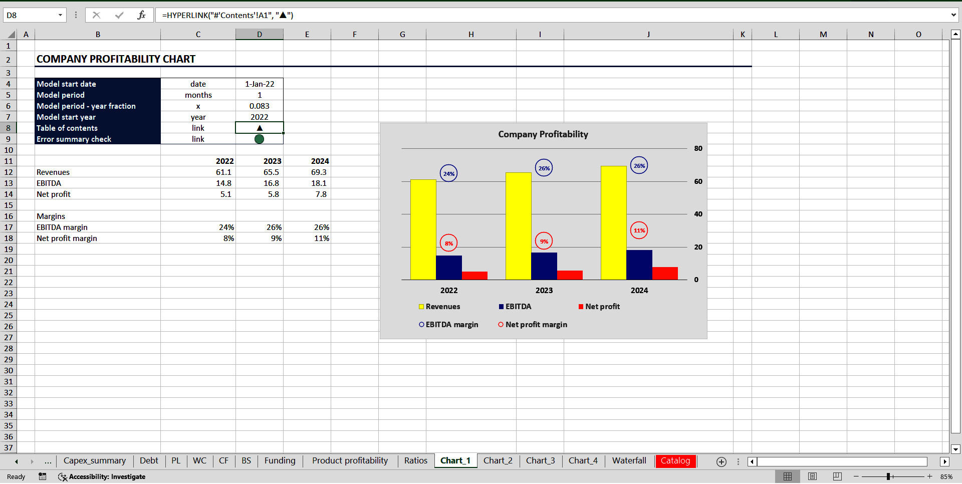Click next sheet navigation arrow
This screenshot has width=962, height=484.
click(x=32, y=461)
